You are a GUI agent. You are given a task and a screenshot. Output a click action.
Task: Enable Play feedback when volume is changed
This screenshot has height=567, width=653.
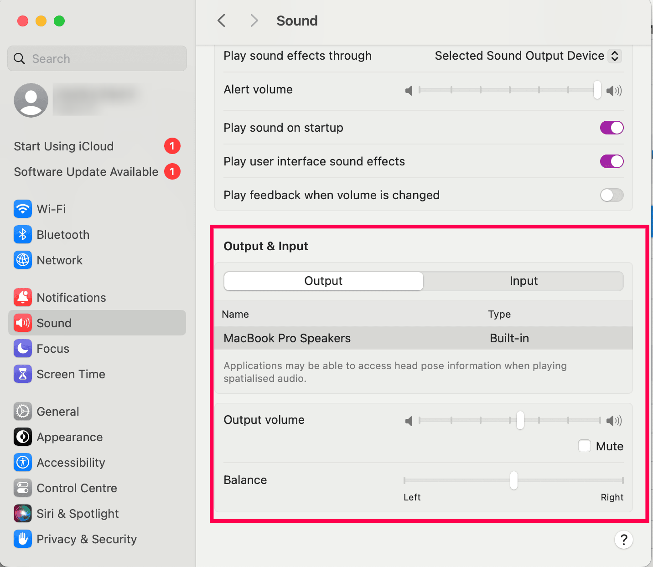coord(612,195)
